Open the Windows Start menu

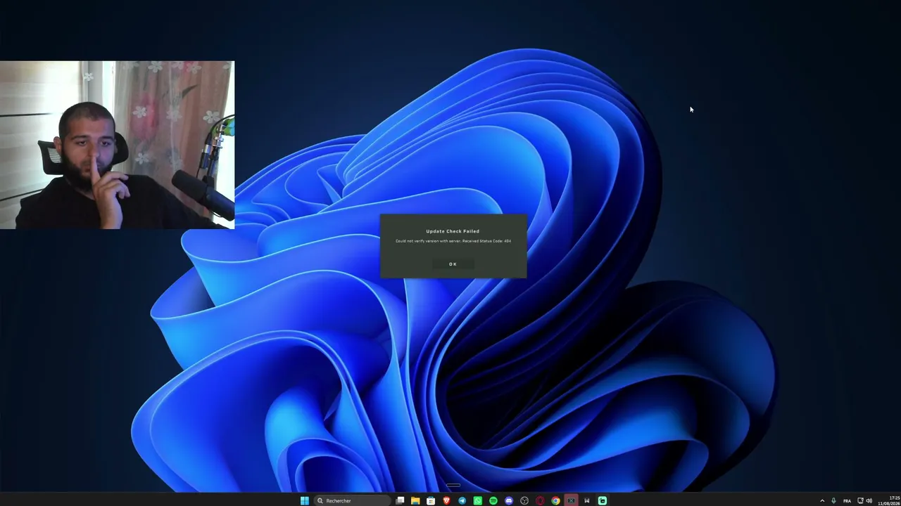(x=305, y=500)
